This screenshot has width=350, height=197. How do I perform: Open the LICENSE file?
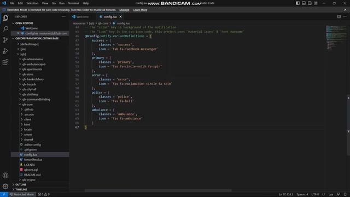[30, 165]
